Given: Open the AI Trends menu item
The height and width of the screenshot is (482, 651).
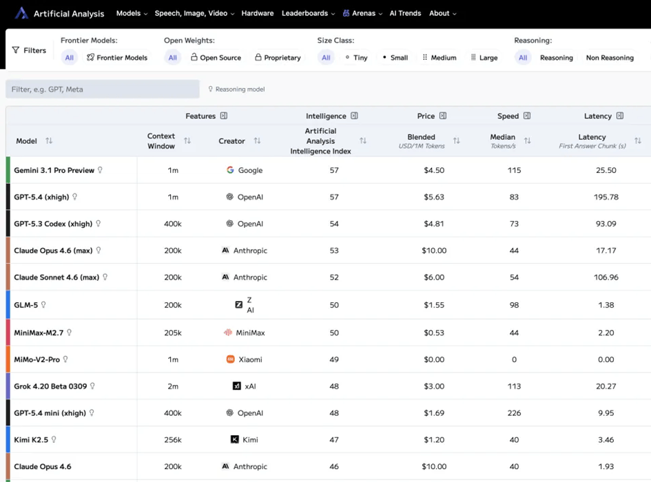Looking at the screenshot, I should [405, 13].
